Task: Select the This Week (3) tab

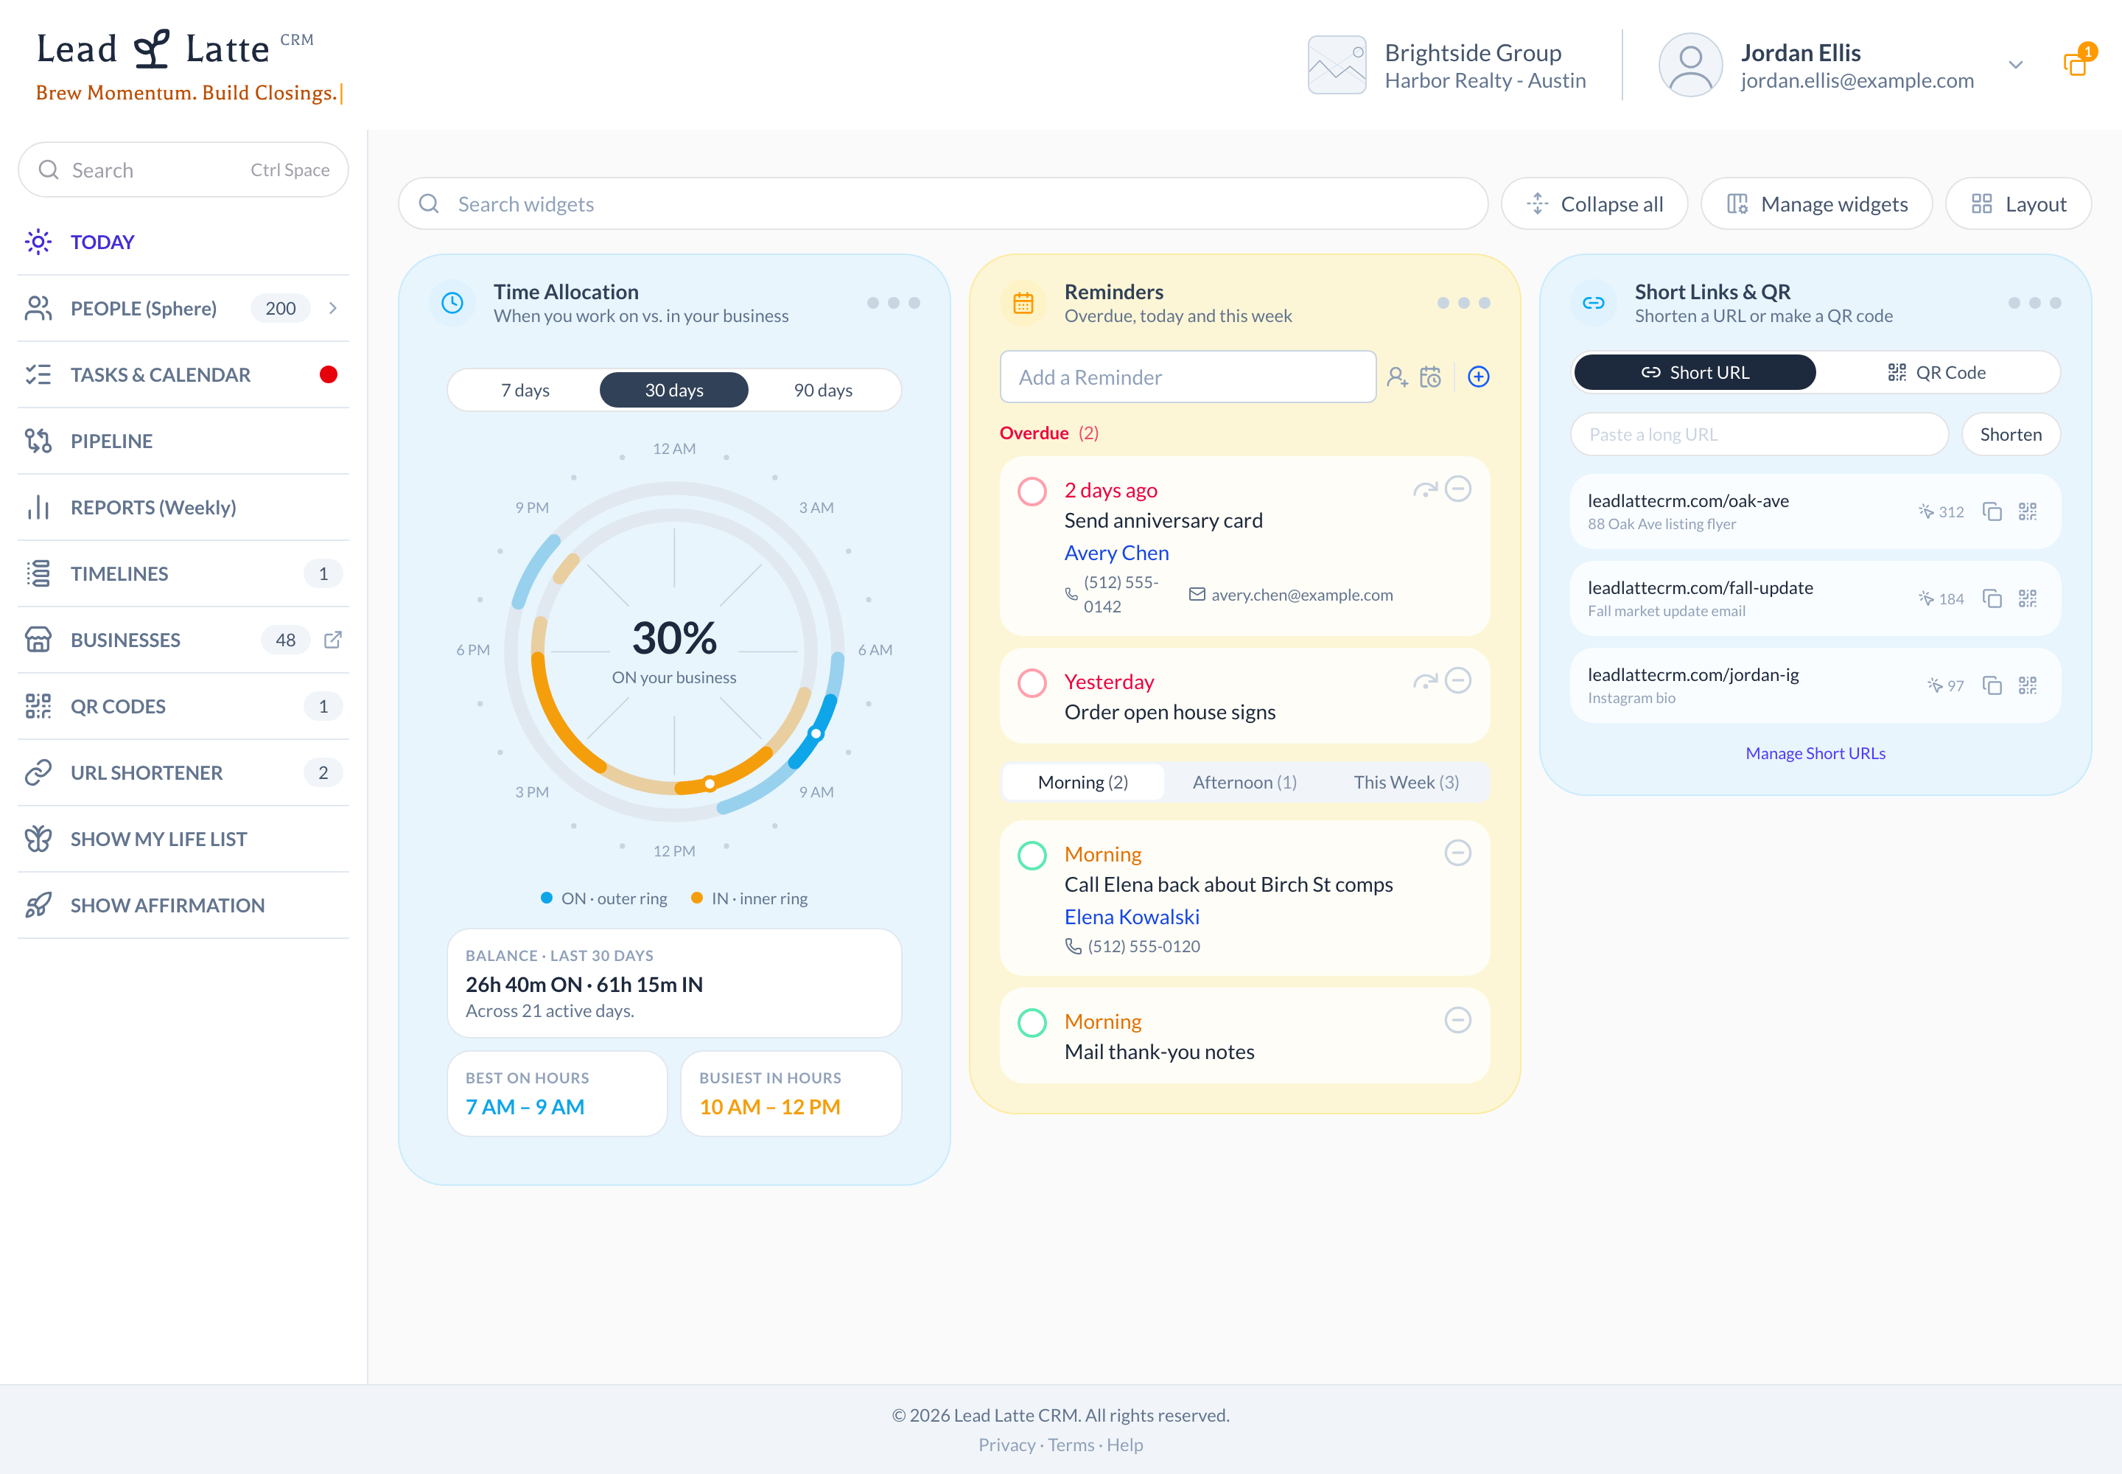Action: pyautogui.click(x=1405, y=783)
